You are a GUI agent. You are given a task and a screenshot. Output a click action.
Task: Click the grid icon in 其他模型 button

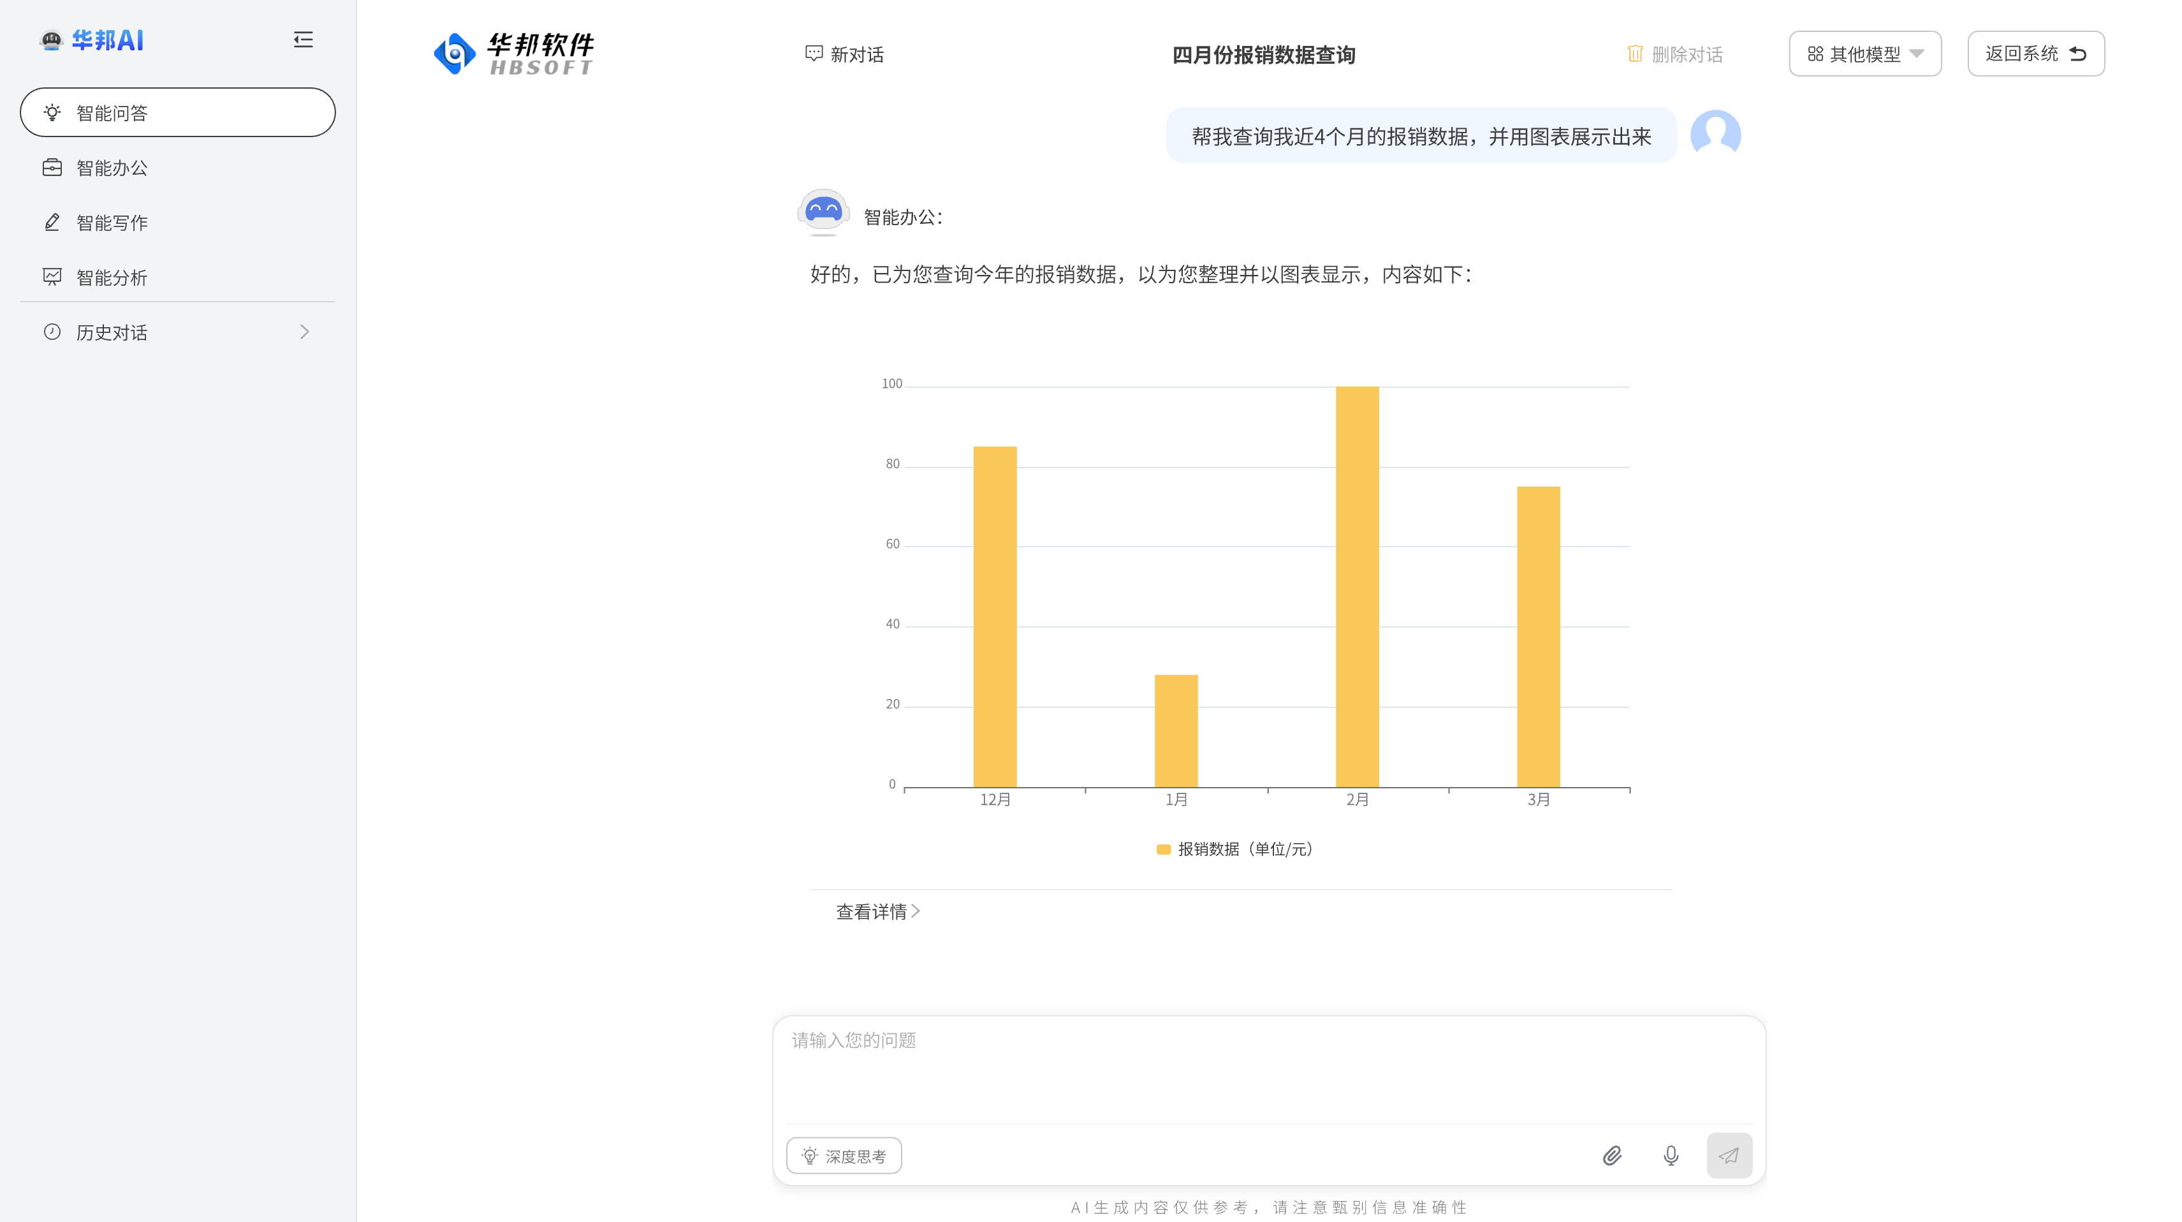1815,54
